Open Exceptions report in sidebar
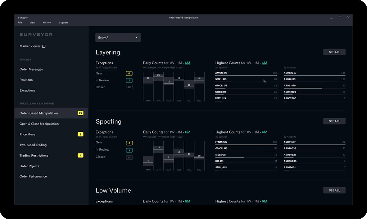Viewport: 367px width, 219px height. [x=27, y=90]
